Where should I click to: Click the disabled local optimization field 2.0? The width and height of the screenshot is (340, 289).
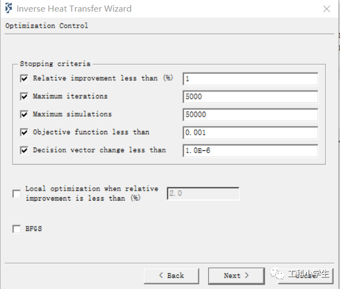coord(203,193)
